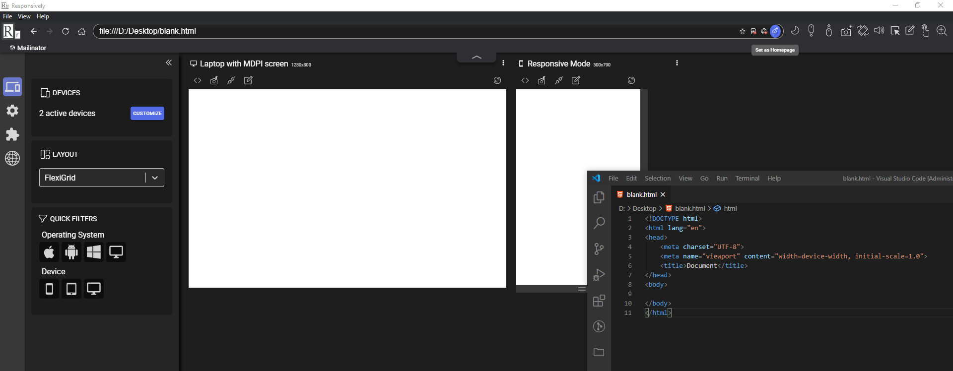Click the scroll down mouse icon
The width and height of the screenshot is (953, 371).
[x=812, y=31]
